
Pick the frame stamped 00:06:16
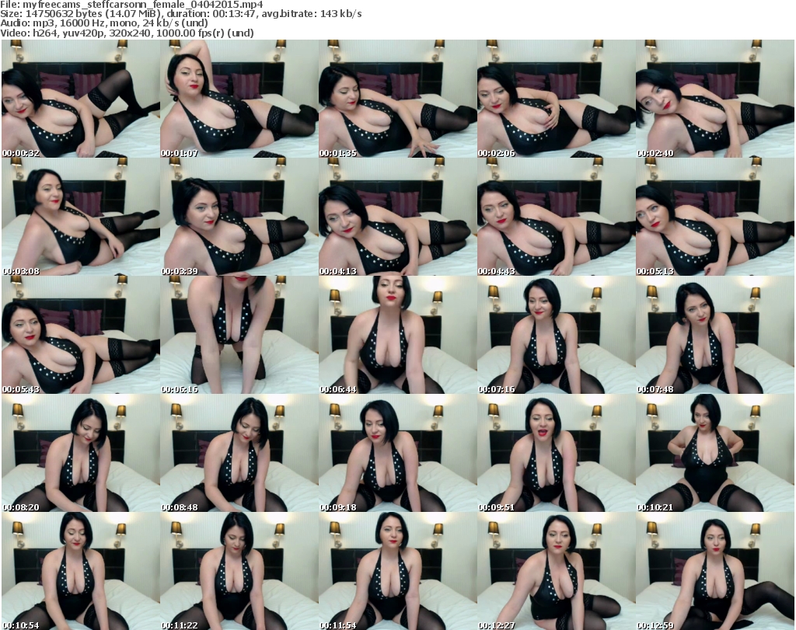point(239,335)
